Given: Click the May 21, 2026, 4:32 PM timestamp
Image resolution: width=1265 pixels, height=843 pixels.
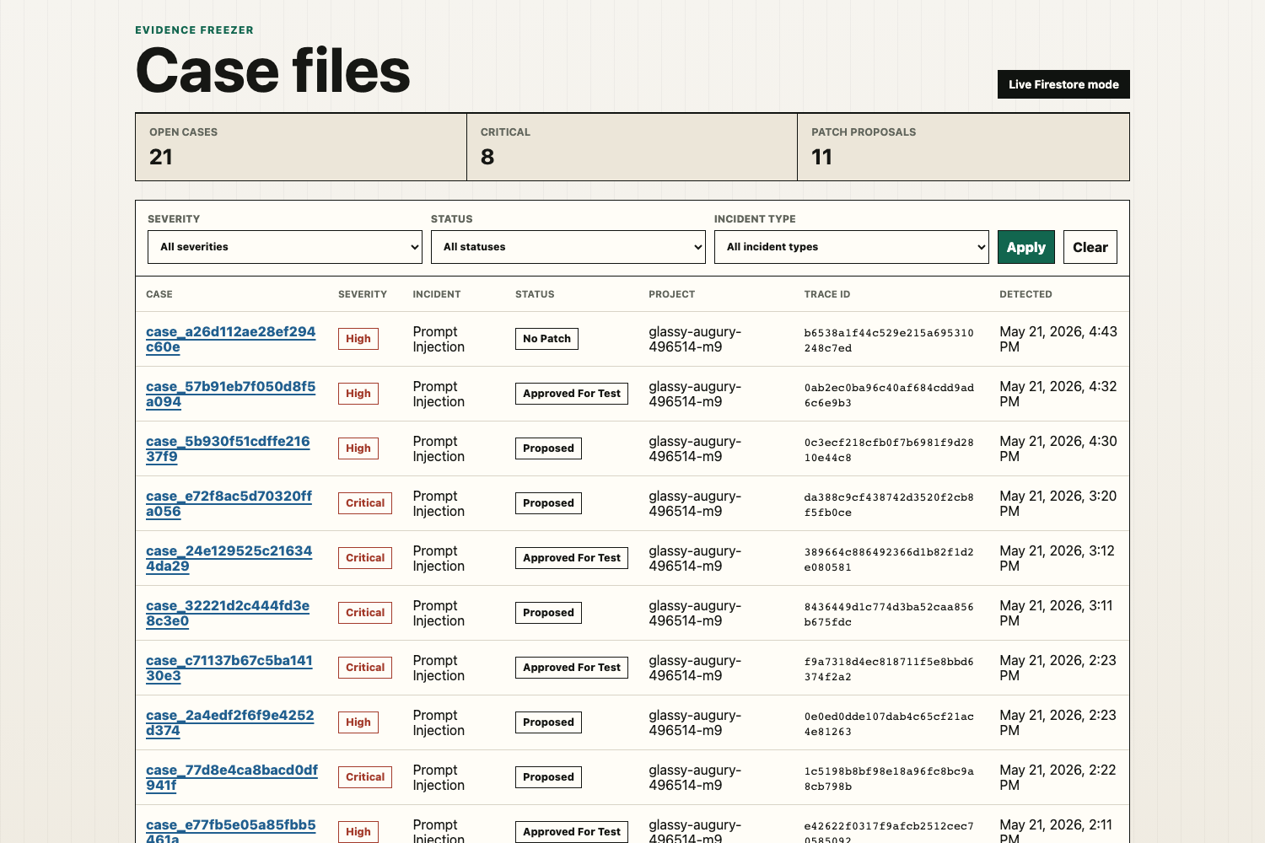Looking at the screenshot, I should click(1058, 394).
